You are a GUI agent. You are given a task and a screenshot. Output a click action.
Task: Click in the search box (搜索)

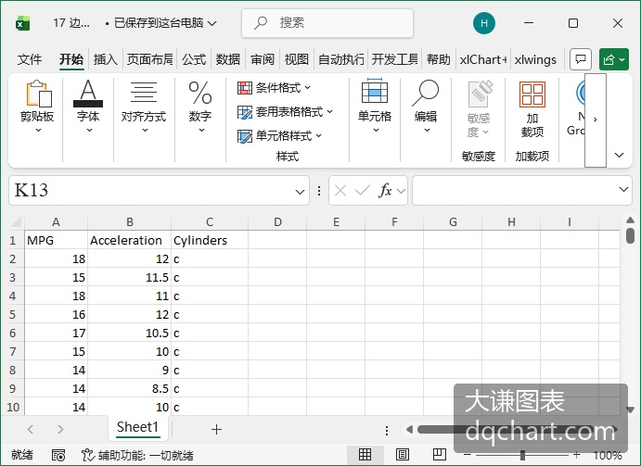tap(327, 23)
